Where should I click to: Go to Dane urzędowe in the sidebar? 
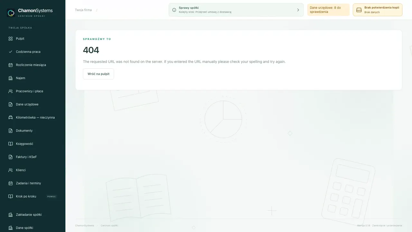(33, 104)
